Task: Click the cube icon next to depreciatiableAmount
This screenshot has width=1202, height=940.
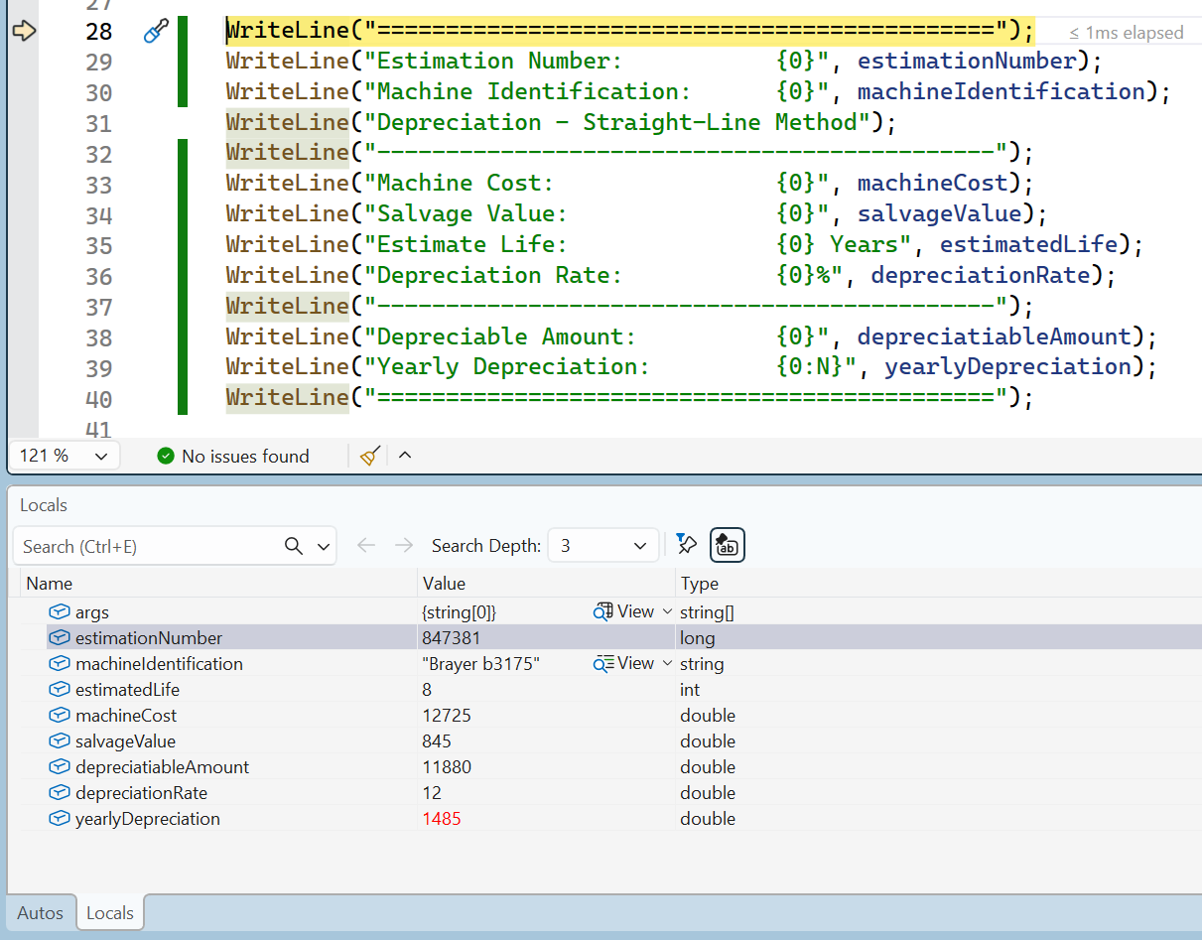Action: click(x=60, y=767)
